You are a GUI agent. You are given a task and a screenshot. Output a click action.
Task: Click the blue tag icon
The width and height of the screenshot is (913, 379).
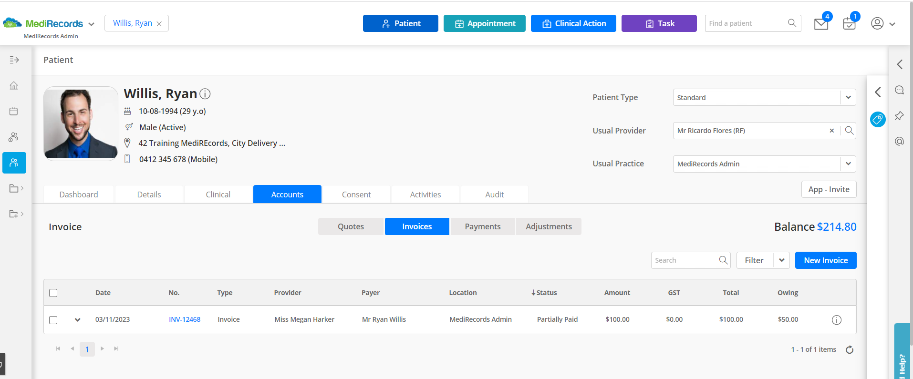[x=878, y=119]
